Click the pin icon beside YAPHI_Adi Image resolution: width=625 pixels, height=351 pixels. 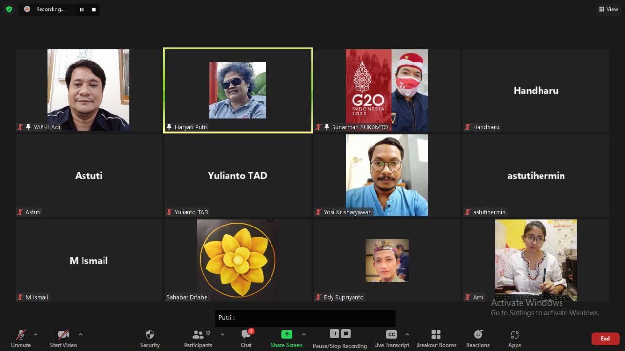click(x=28, y=127)
